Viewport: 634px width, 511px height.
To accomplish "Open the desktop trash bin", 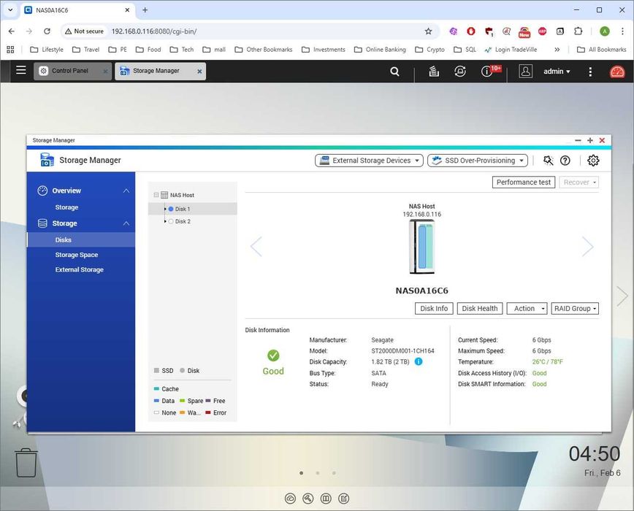I will point(26,463).
